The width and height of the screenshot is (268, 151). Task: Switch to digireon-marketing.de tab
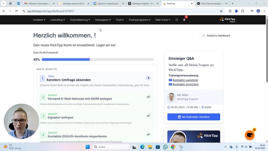click(x=109, y=3)
